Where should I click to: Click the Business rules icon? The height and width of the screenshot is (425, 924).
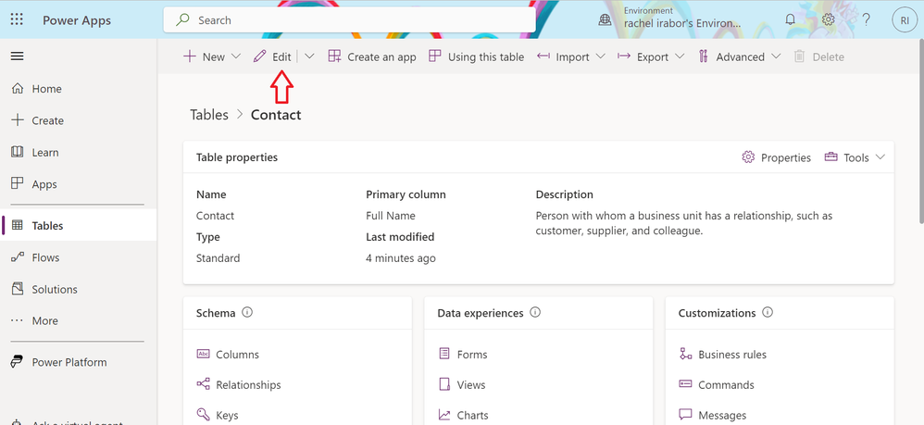tap(685, 354)
